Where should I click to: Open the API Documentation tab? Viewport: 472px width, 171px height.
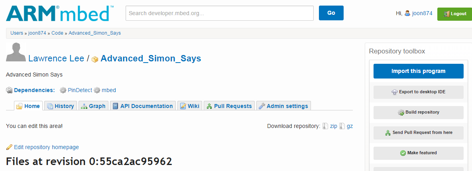coord(143,106)
